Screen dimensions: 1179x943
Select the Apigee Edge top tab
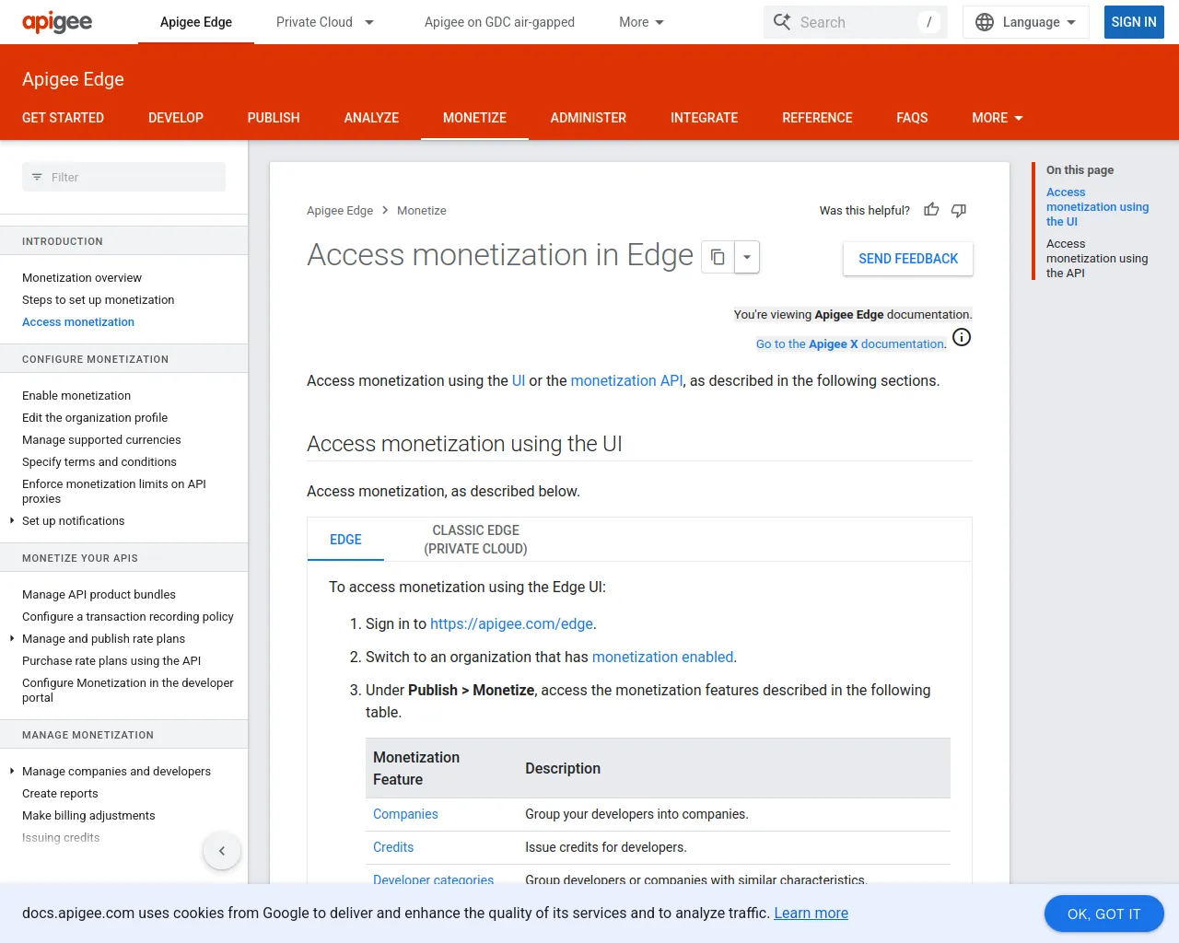(x=196, y=22)
